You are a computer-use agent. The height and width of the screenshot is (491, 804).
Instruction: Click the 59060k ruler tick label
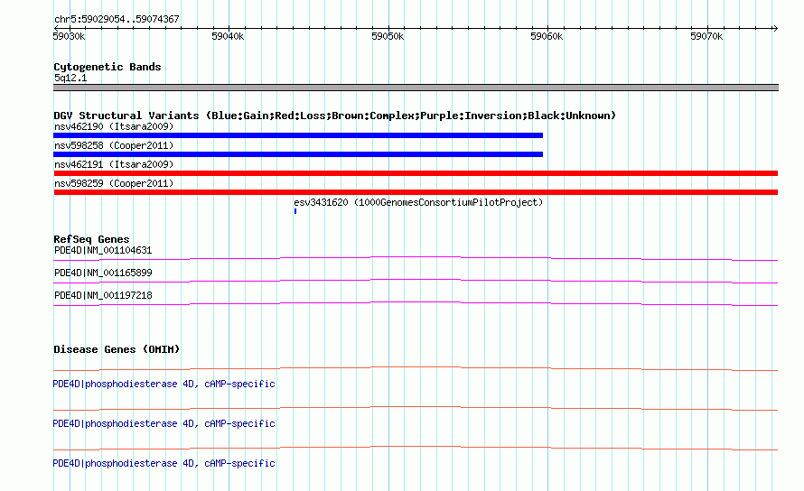547,36
